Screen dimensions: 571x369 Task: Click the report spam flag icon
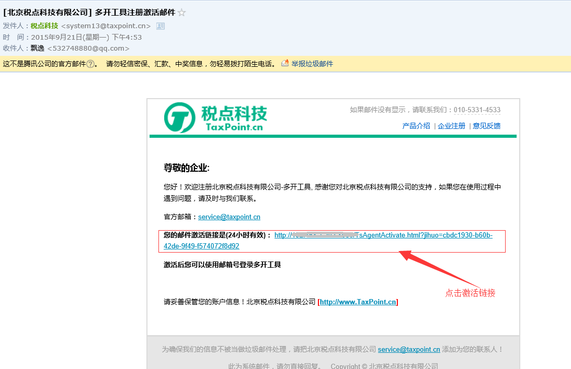(x=285, y=63)
